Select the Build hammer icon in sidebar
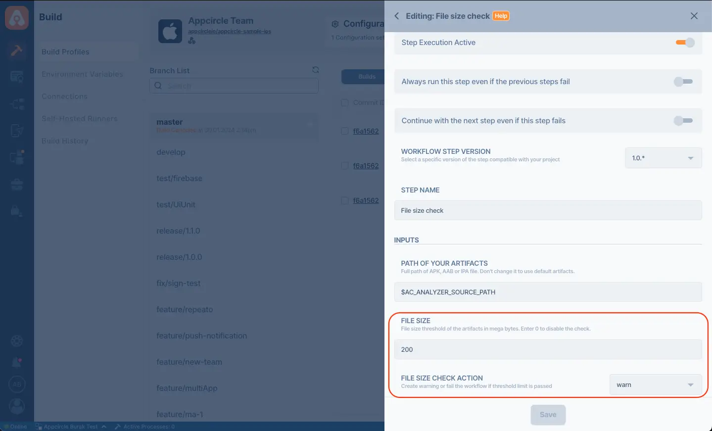This screenshot has width=712, height=431. [x=17, y=50]
